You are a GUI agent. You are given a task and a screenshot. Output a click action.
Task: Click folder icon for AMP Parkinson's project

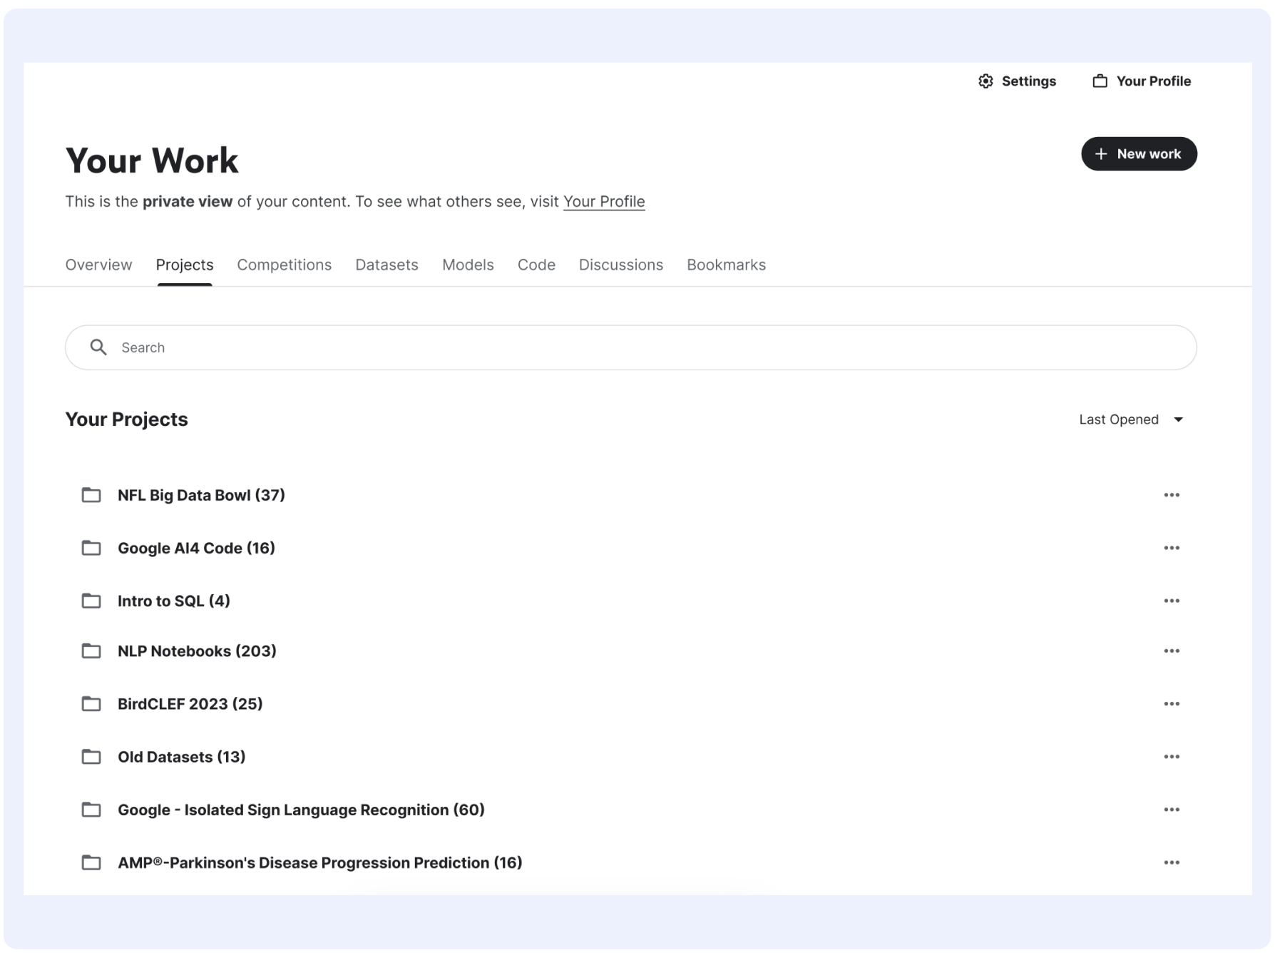[x=91, y=862]
